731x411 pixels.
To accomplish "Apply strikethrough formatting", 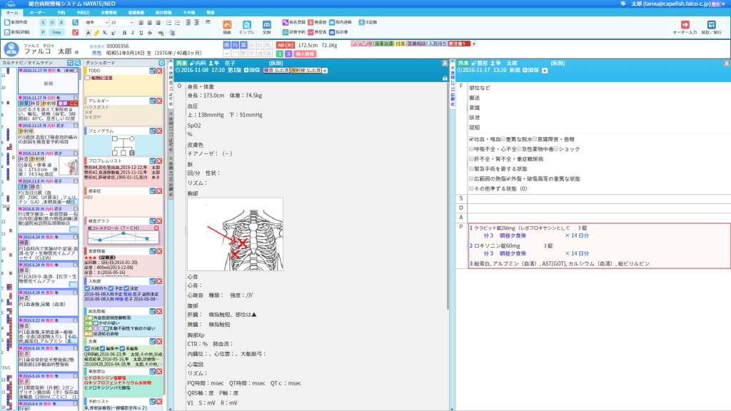I will [x=150, y=33].
